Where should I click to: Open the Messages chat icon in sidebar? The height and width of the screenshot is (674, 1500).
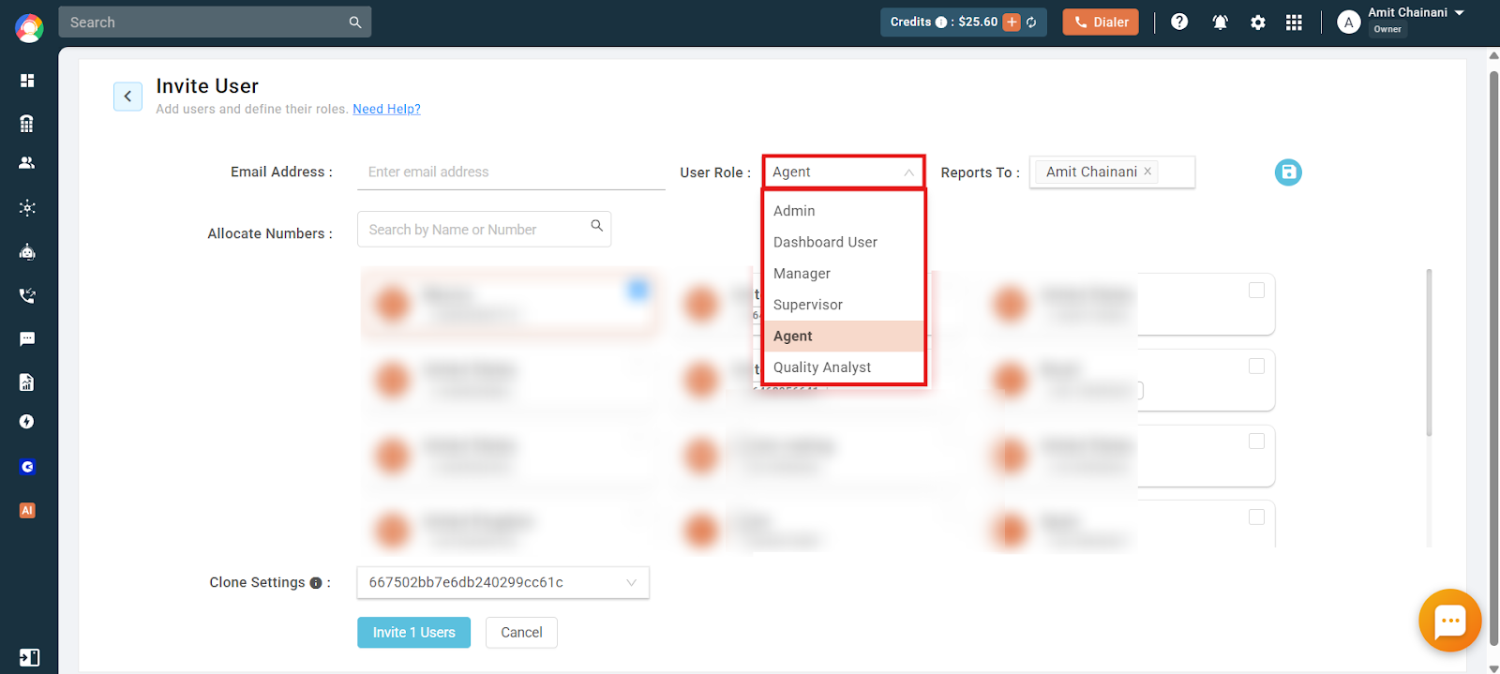click(27, 338)
